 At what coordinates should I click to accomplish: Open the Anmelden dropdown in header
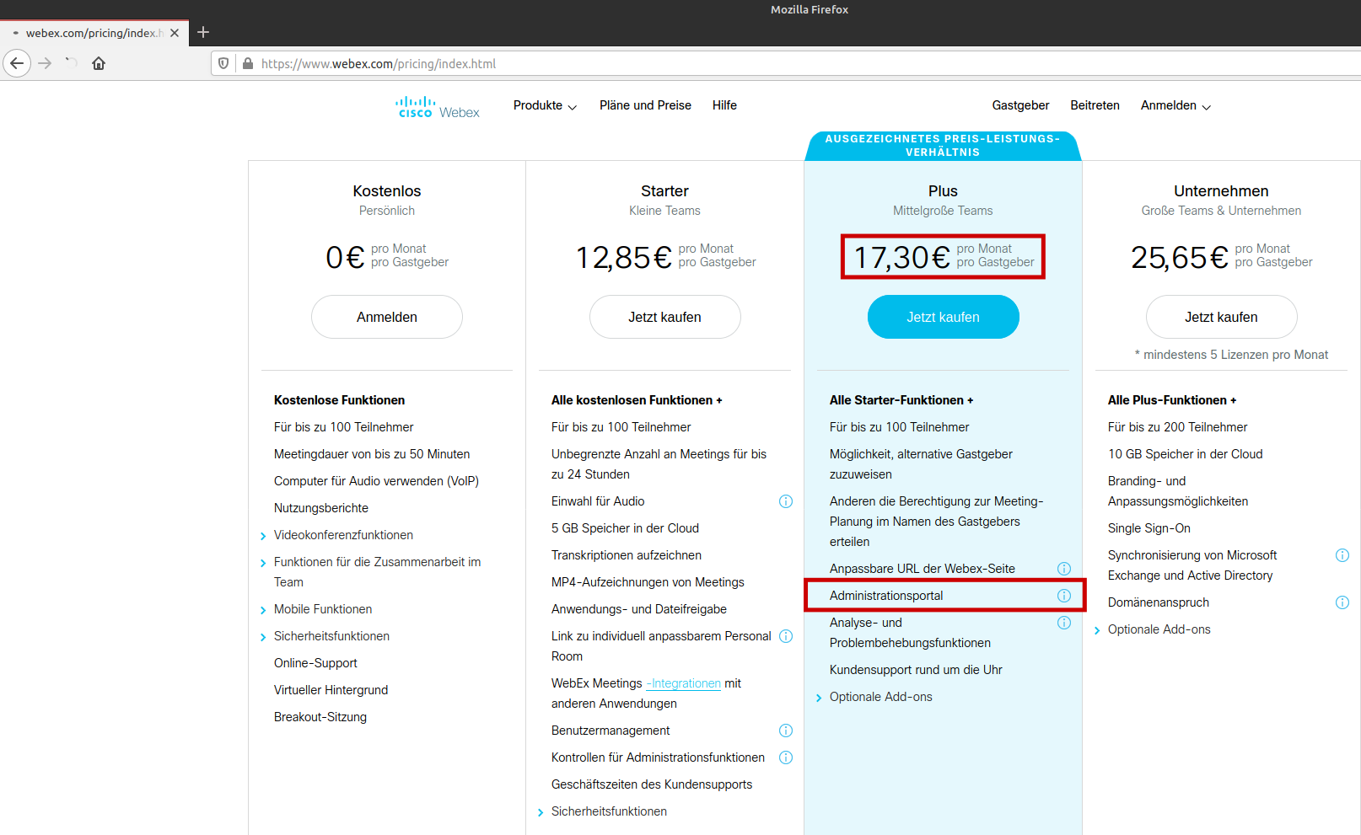tap(1175, 105)
